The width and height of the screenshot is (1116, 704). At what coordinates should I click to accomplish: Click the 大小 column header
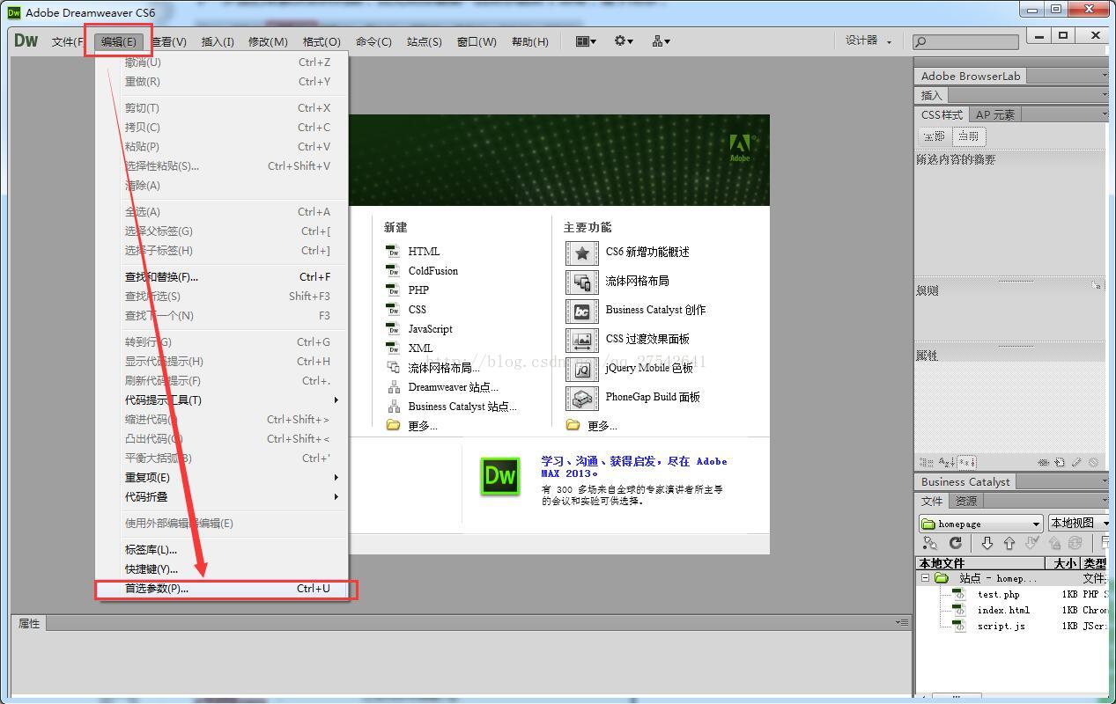click(1065, 563)
